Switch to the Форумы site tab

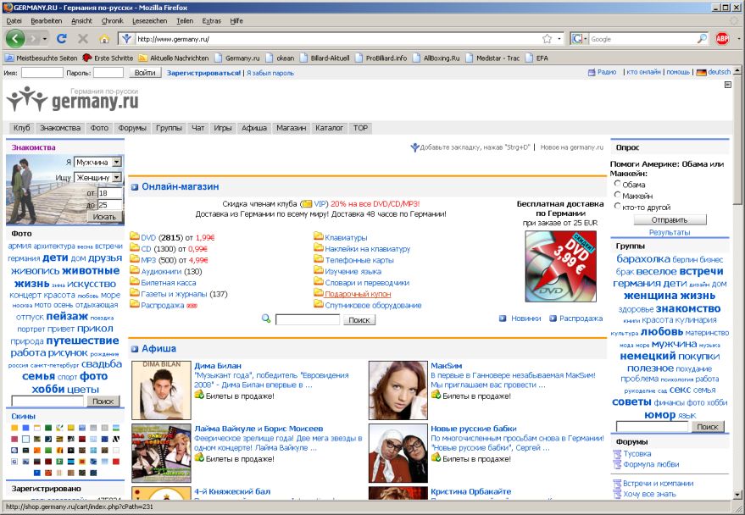click(x=132, y=128)
